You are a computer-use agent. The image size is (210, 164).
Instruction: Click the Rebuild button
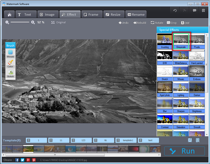[x=139, y=23]
